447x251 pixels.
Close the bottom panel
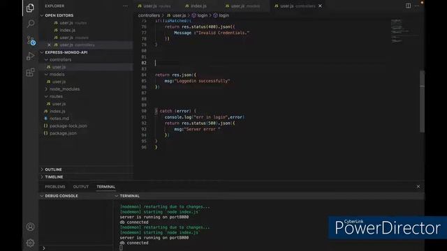(418, 186)
